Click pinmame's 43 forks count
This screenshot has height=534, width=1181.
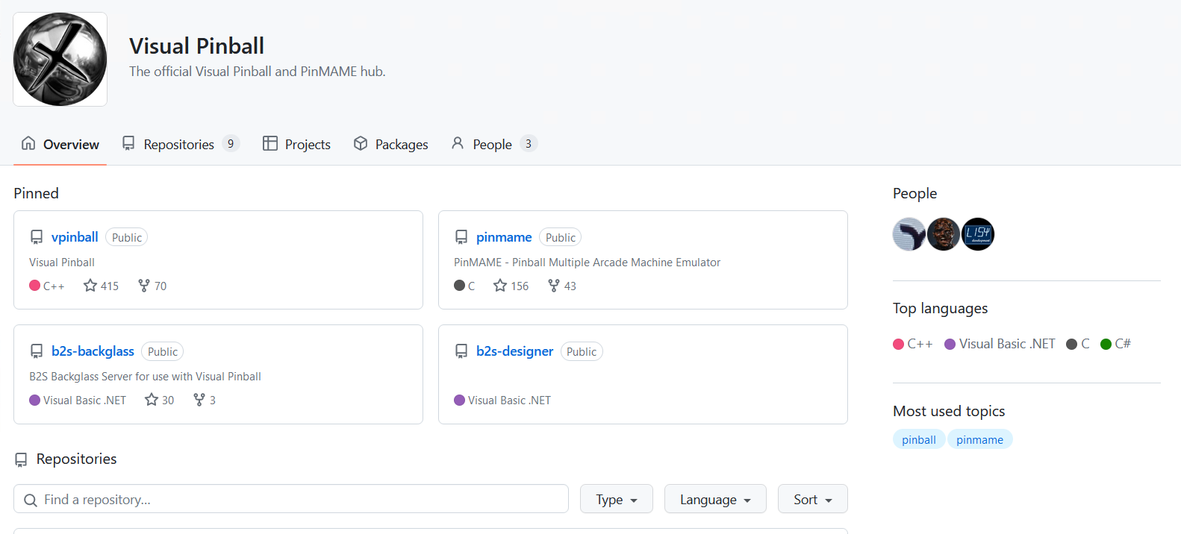(570, 286)
